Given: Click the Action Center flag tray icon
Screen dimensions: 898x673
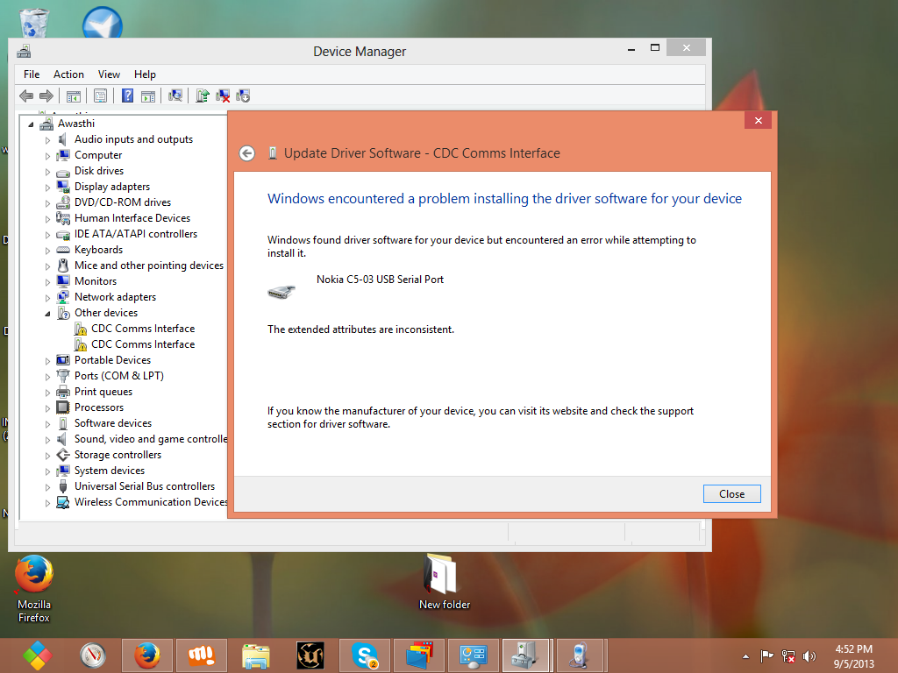Looking at the screenshot, I should pos(766,655).
